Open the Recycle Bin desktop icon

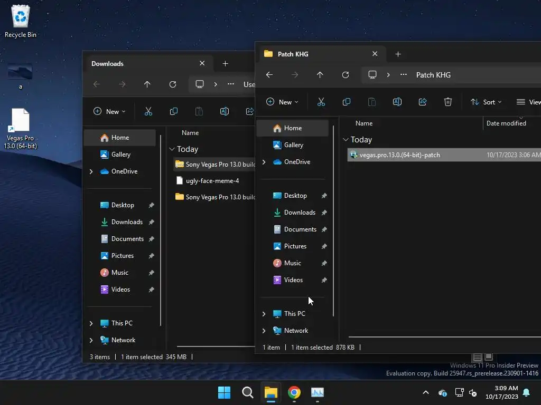(x=21, y=21)
